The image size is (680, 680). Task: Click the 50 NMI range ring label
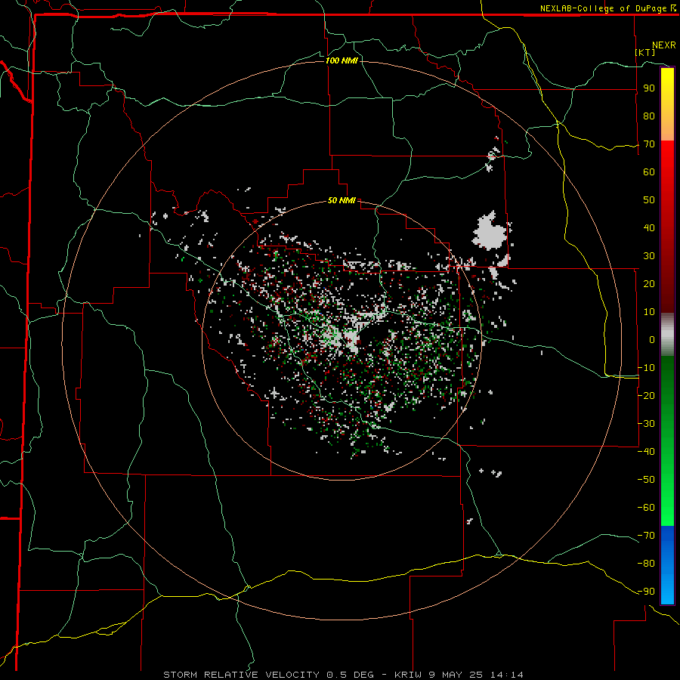tap(342, 200)
